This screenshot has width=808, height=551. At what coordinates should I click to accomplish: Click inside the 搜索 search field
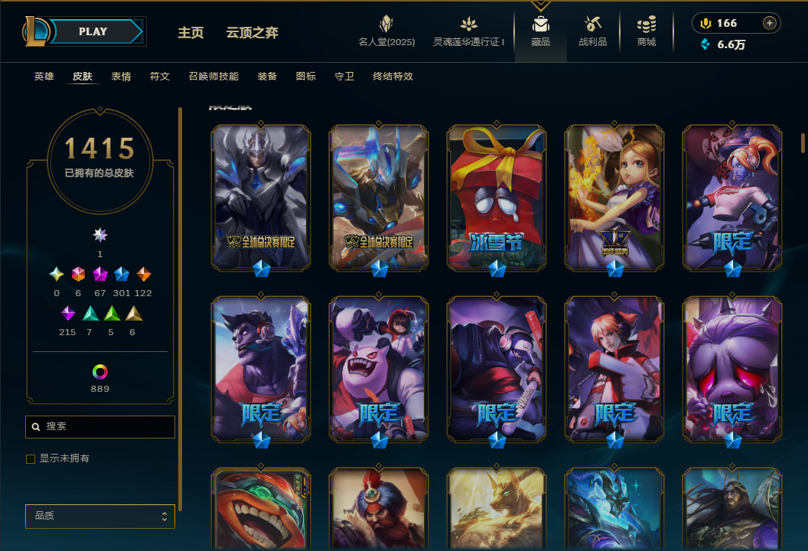[100, 427]
